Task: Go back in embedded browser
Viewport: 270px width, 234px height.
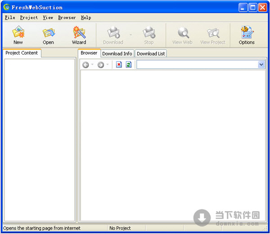Action: [85, 65]
